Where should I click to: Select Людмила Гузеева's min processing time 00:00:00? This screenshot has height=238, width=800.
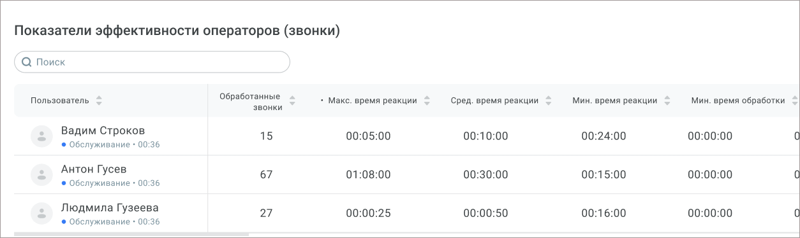(x=710, y=213)
